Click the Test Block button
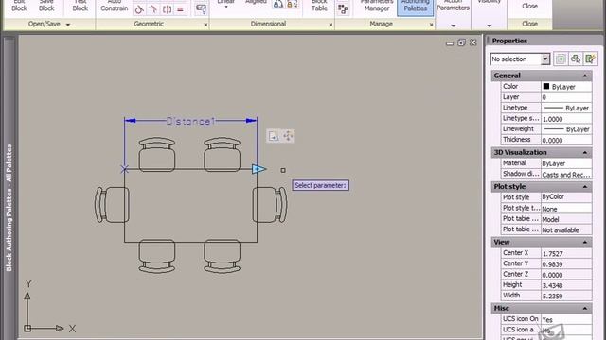Screen dimensions: 606x340 click(80, 7)
